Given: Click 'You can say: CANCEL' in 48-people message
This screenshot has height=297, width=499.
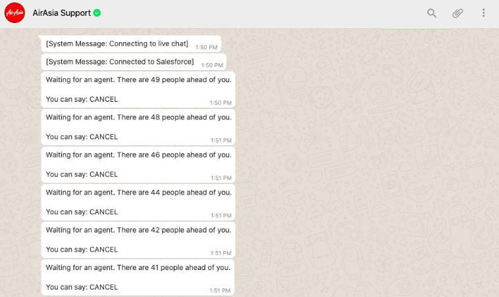Looking at the screenshot, I should [x=82, y=137].
